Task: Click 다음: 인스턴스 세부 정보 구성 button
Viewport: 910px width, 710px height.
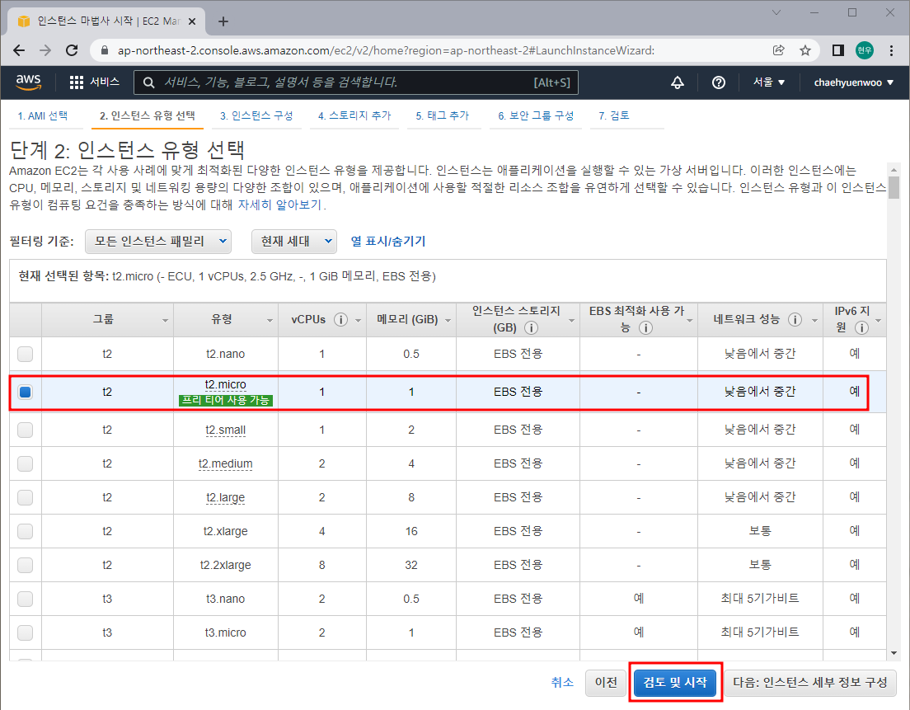Action: tap(810, 682)
